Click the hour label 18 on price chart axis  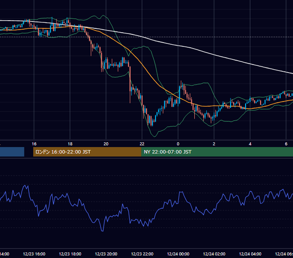point(70,144)
